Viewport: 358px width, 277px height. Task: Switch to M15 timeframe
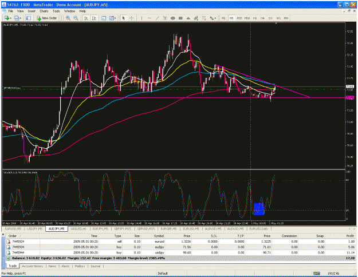(x=239, y=18)
